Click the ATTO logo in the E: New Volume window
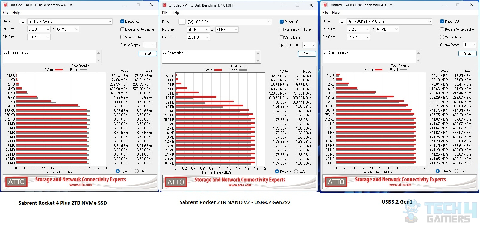Image resolution: width=480 pixels, height=226 pixels. tap(16, 182)
